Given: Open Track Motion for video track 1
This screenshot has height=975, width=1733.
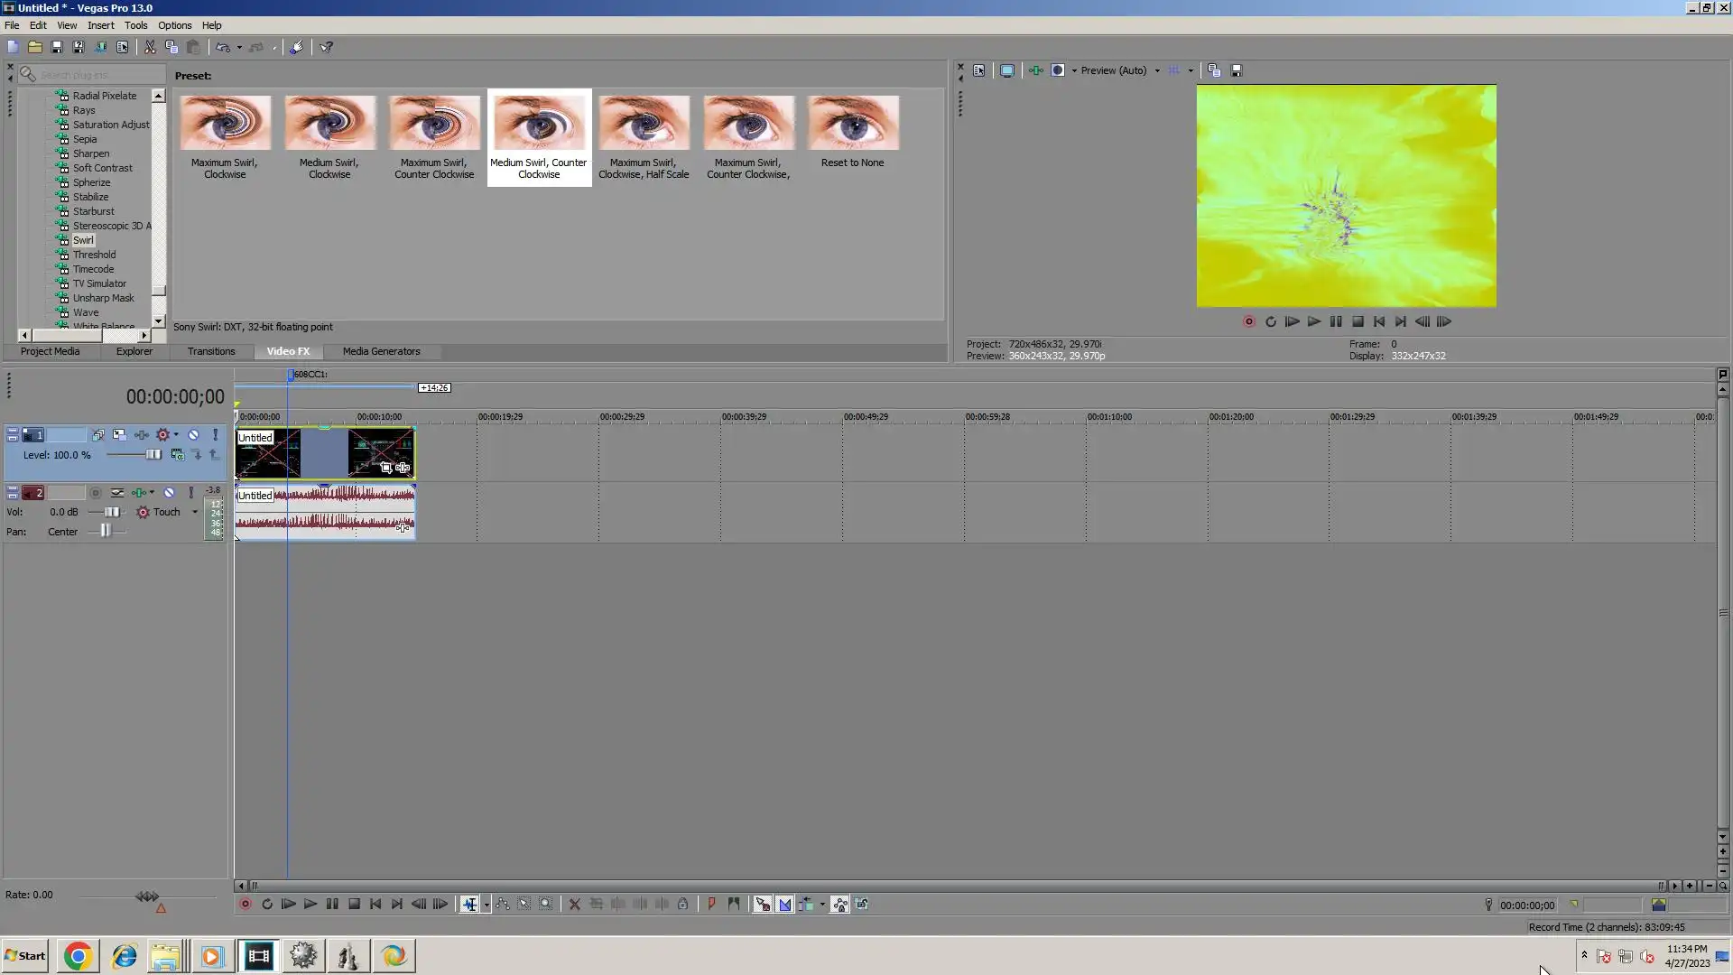Looking at the screenshot, I should [120, 435].
